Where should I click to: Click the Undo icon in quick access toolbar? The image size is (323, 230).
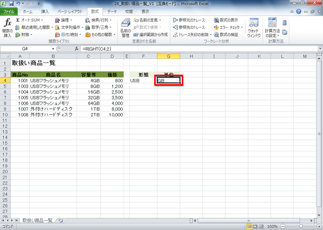click(x=18, y=3)
